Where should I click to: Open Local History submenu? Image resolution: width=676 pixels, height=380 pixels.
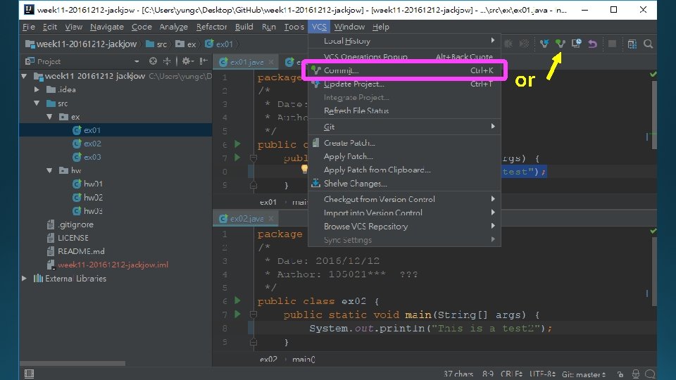point(404,41)
